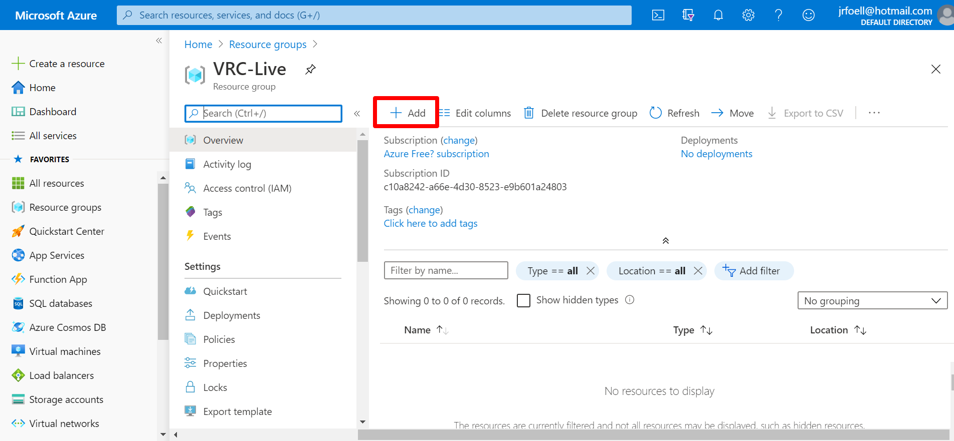Click the Load balancers icon
954x441 pixels.
[x=18, y=375]
